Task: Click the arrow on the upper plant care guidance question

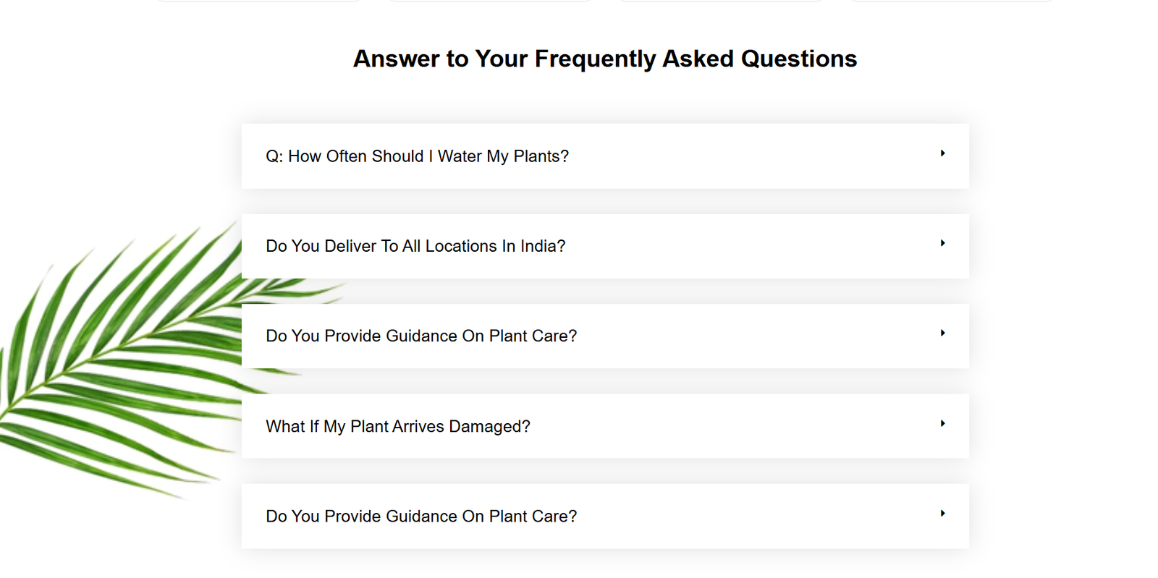Action: pyautogui.click(x=942, y=333)
